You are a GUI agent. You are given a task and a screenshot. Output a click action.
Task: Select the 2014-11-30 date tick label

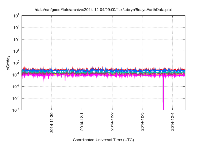52,123
